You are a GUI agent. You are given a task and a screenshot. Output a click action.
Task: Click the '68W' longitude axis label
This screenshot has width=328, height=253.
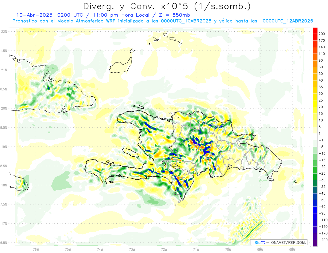292,249
